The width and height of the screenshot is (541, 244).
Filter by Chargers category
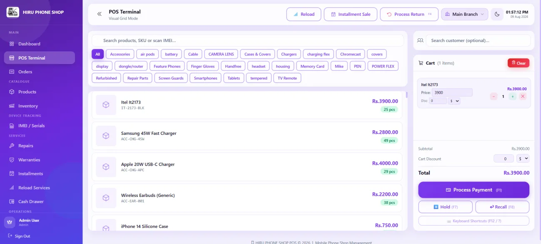pyautogui.click(x=289, y=54)
